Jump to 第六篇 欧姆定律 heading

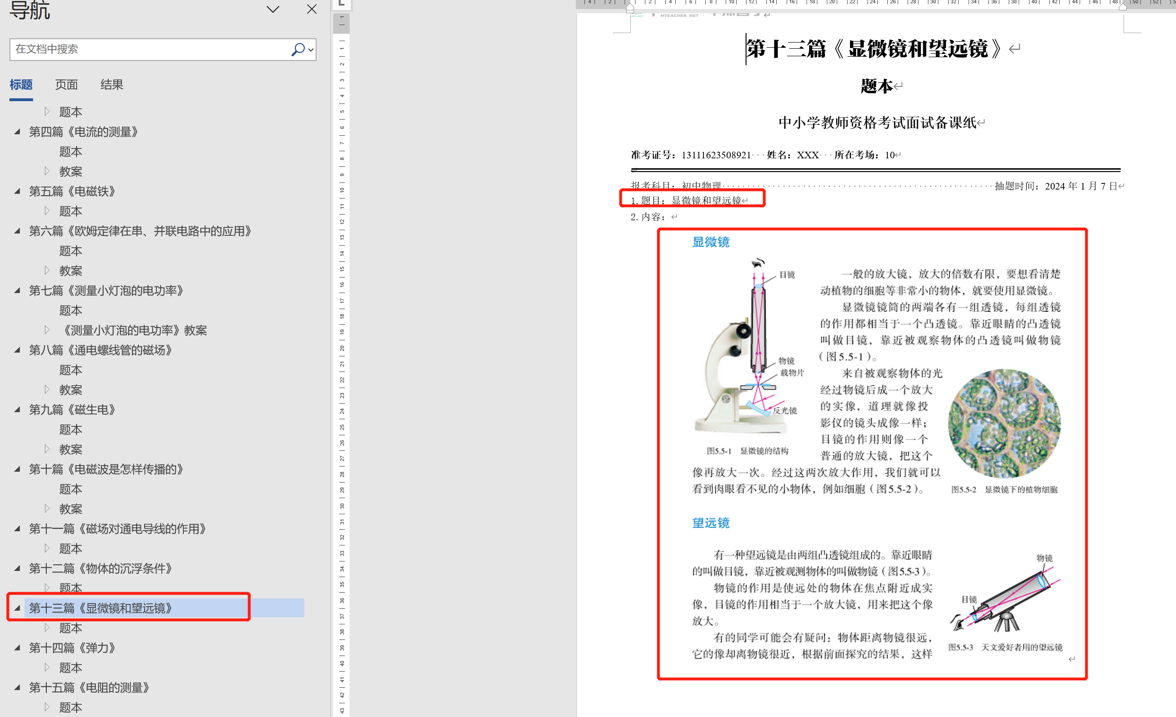tap(139, 231)
